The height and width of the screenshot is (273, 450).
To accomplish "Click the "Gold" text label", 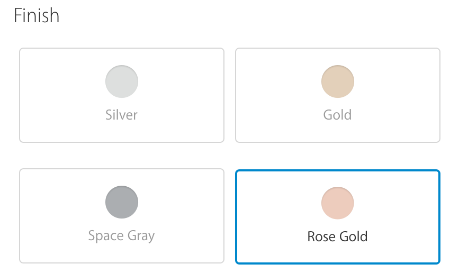I will 338,115.
